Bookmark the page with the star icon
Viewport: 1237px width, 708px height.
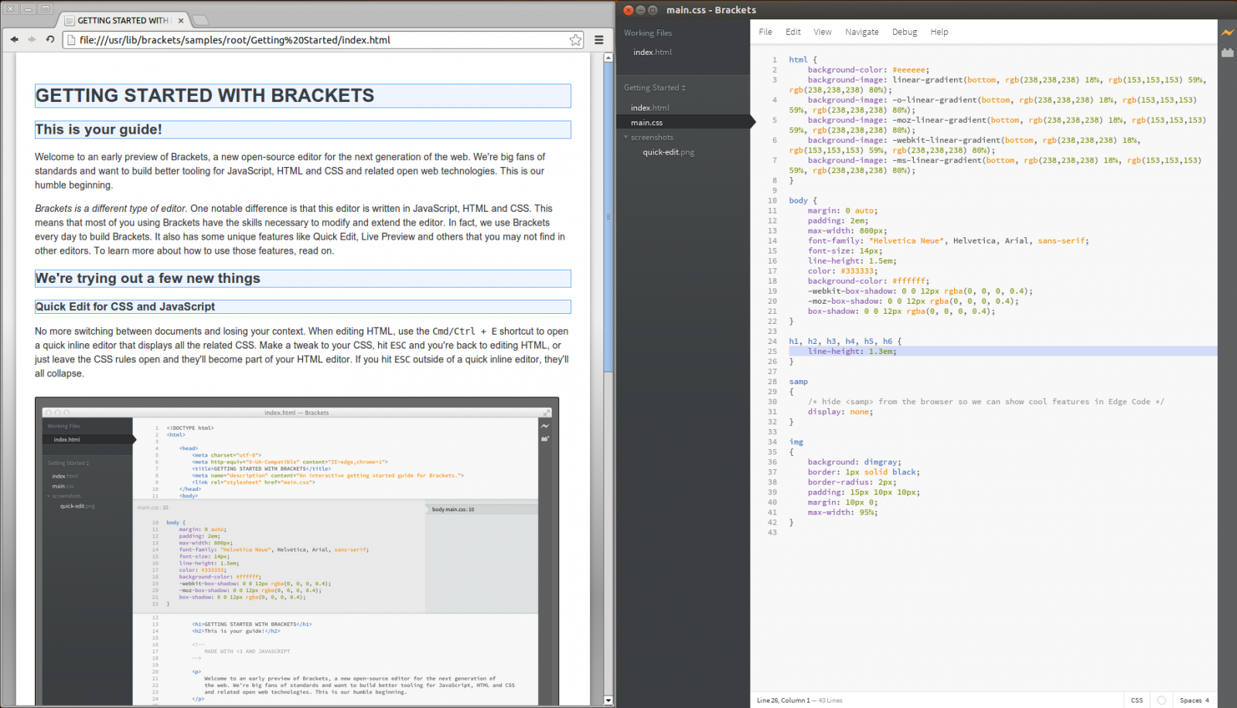[x=575, y=40]
